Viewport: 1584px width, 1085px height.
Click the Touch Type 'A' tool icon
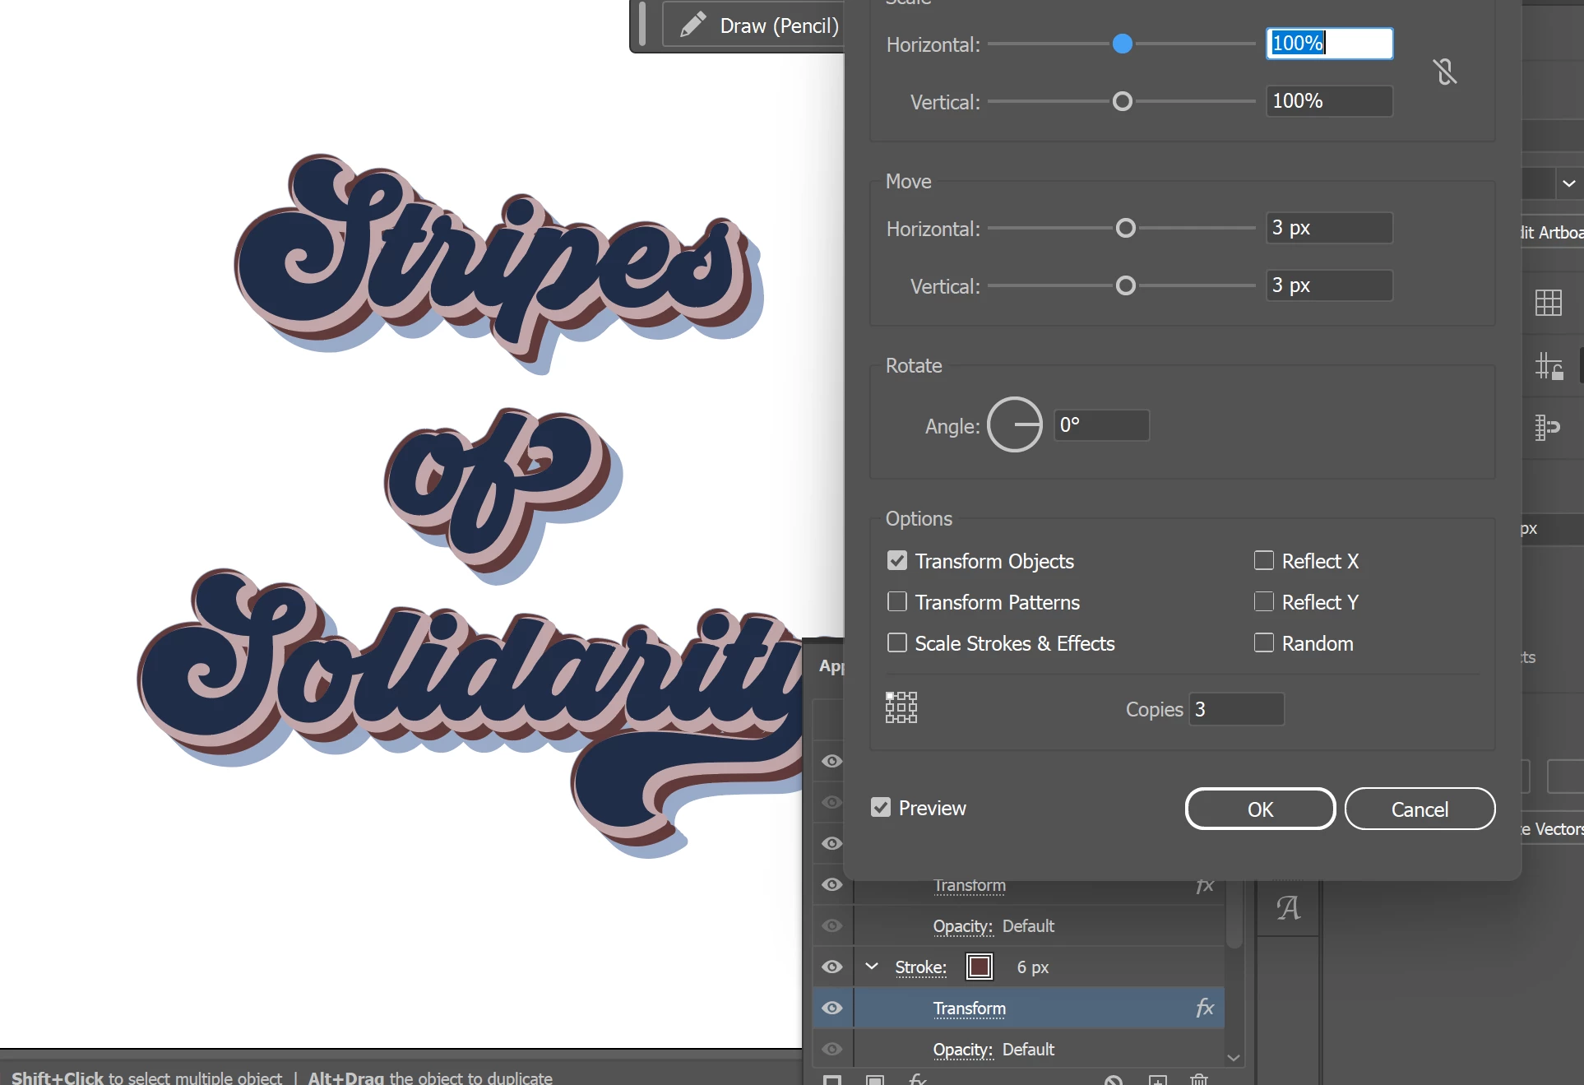click(1288, 908)
